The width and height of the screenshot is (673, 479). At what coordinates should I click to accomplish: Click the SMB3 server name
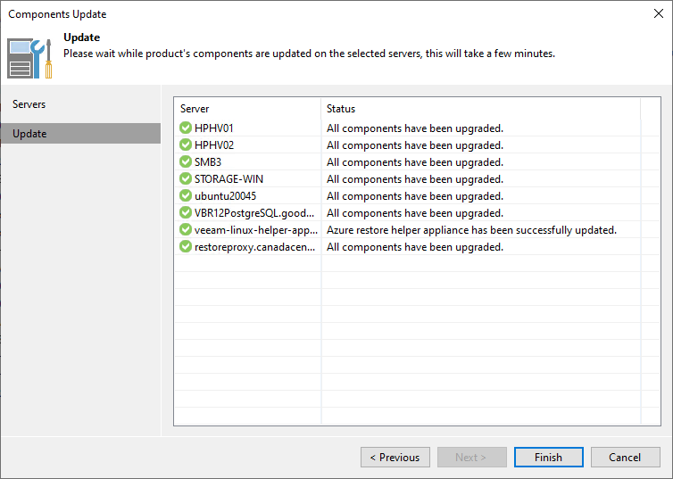click(x=207, y=162)
